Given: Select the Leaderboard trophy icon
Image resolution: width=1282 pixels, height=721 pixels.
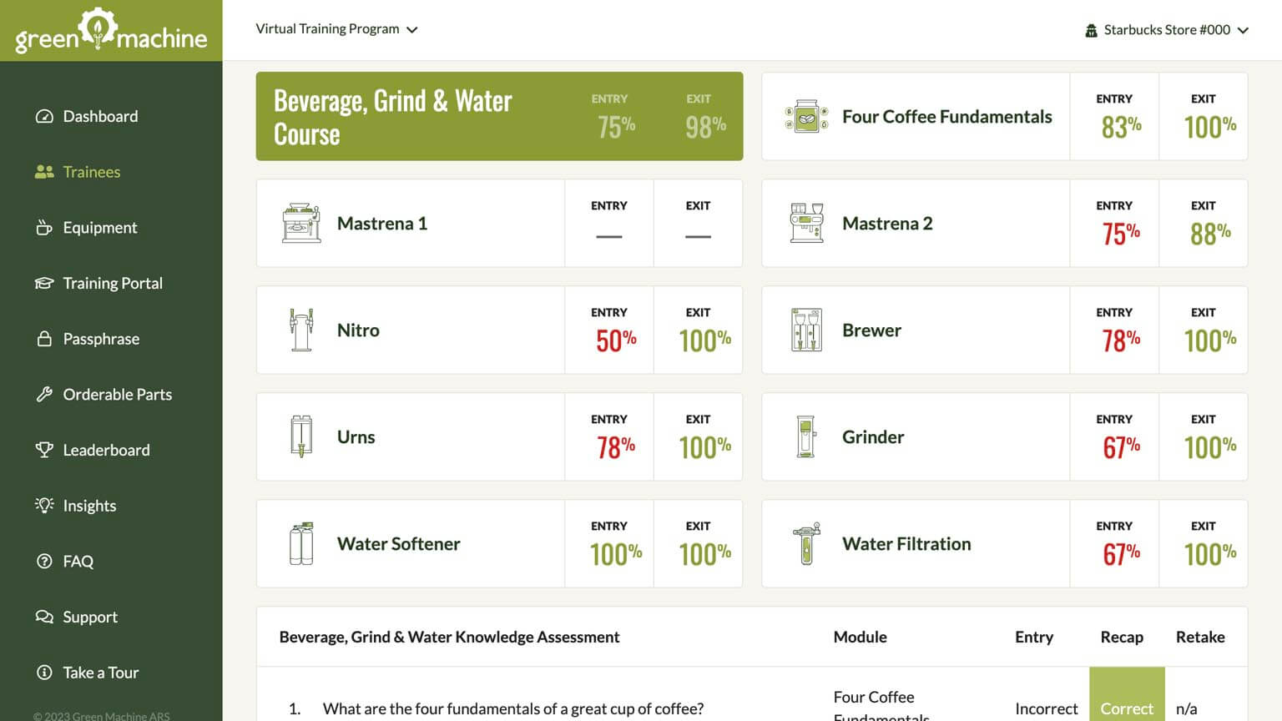Looking at the screenshot, I should pyautogui.click(x=44, y=450).
